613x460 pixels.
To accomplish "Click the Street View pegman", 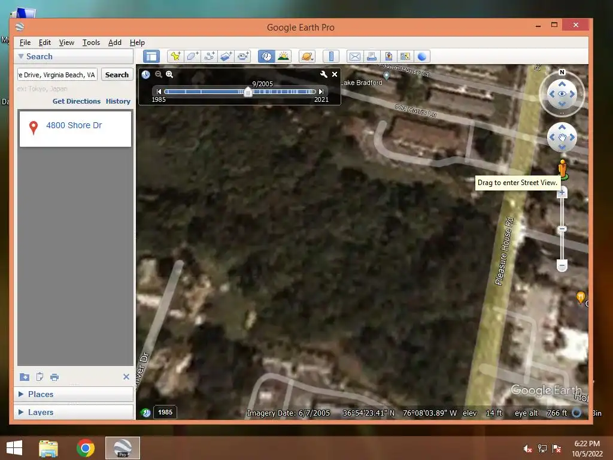I will point(563,169).
